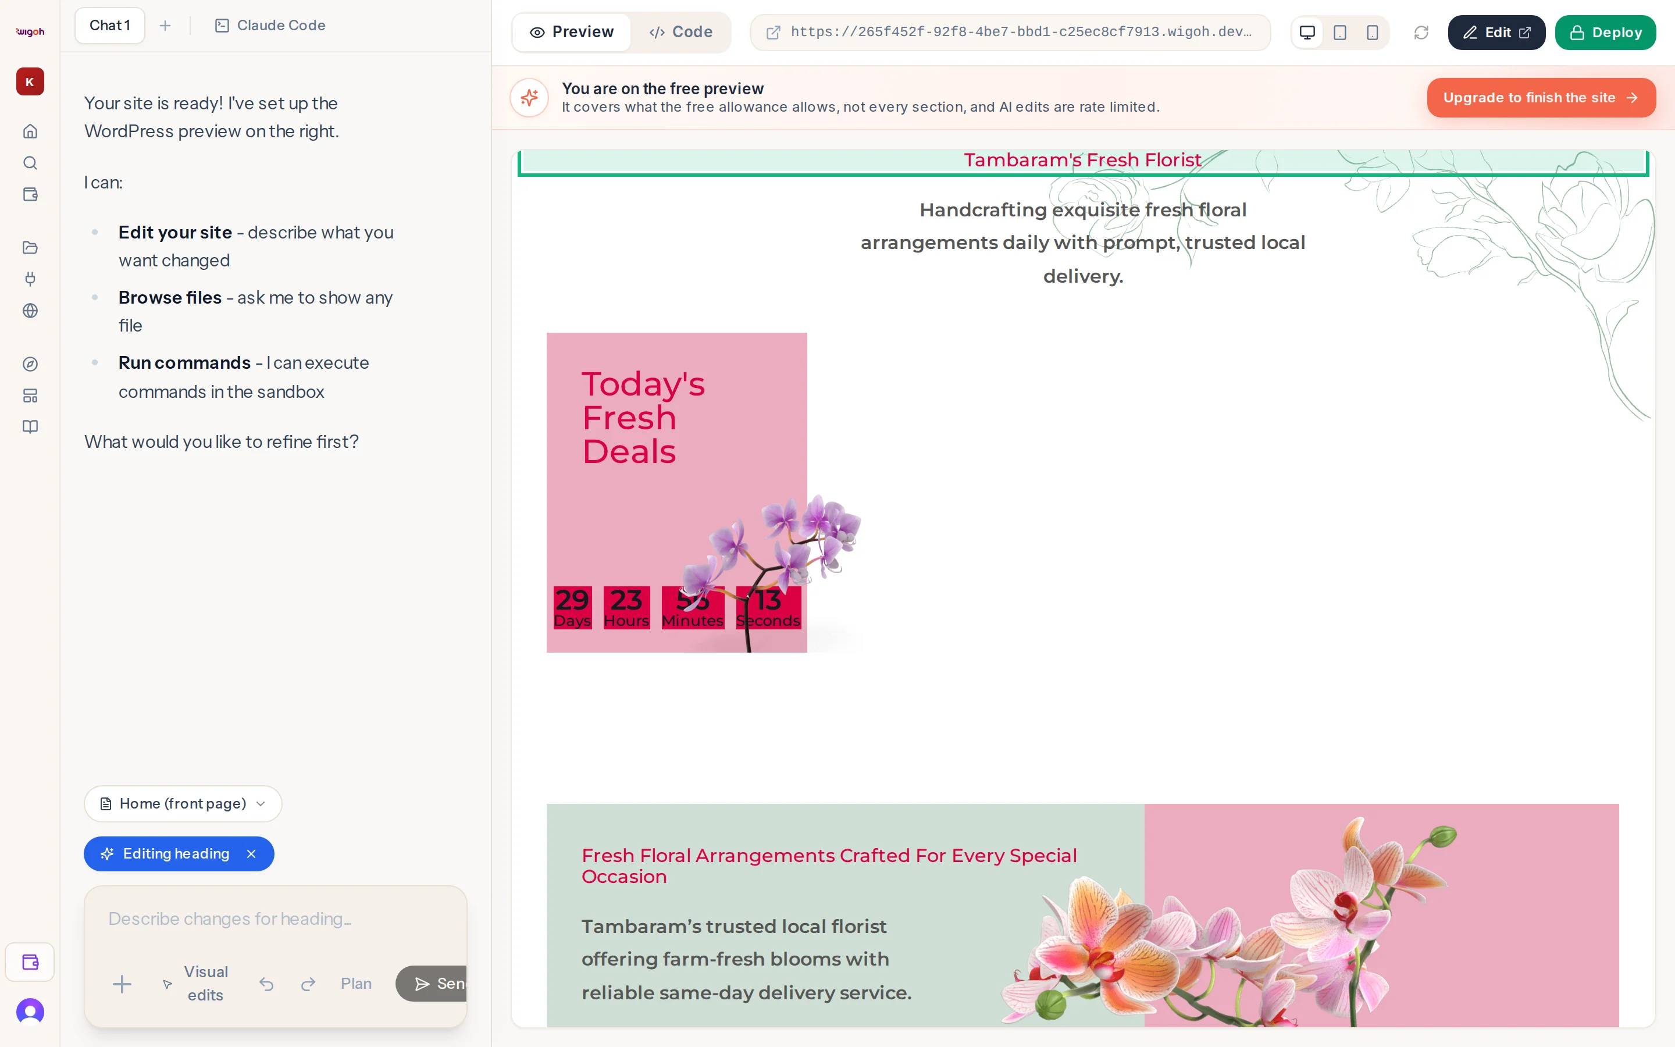
Task: Expand the Home (front page) dropdown
Action: pos(183,804)
